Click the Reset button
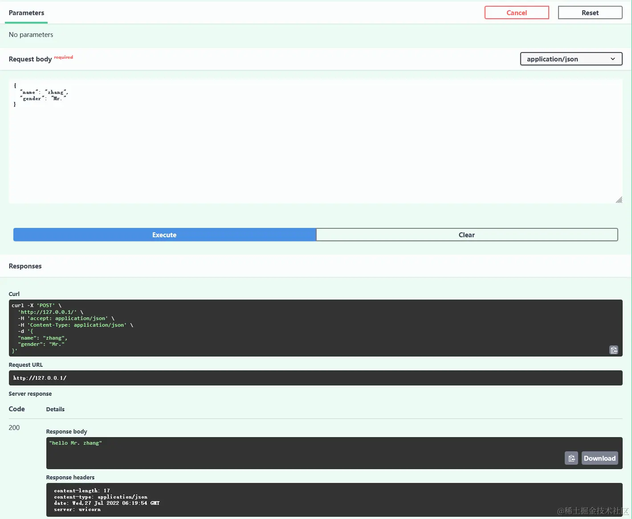Image resolution: width=632 pixels, height=519 pixels. point(590,12)
